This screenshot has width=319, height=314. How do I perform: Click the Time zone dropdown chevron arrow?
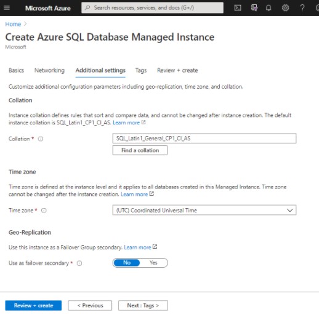point(290,211)
